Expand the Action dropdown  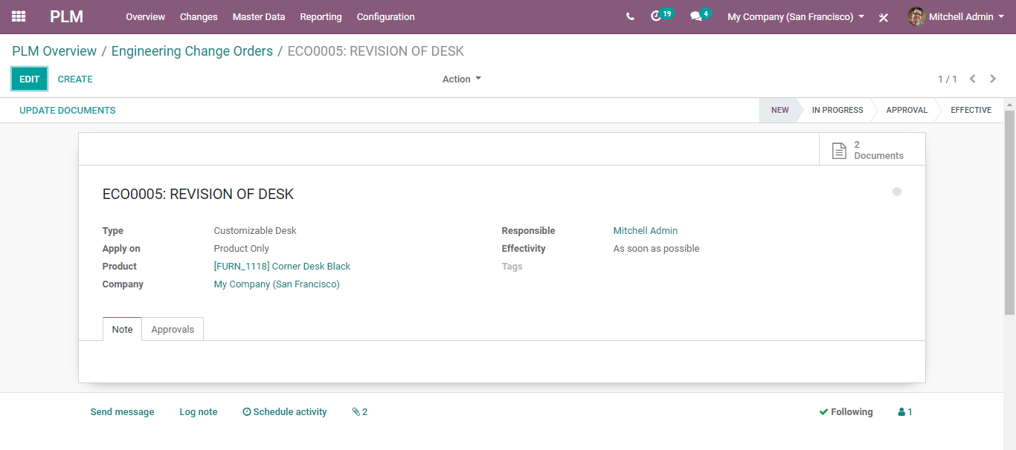click(x=461, y=79)
